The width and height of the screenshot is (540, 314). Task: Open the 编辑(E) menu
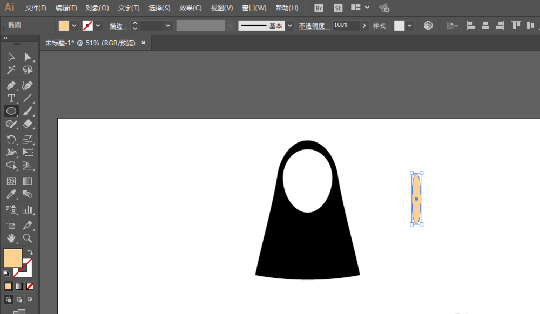click(66, 8)
